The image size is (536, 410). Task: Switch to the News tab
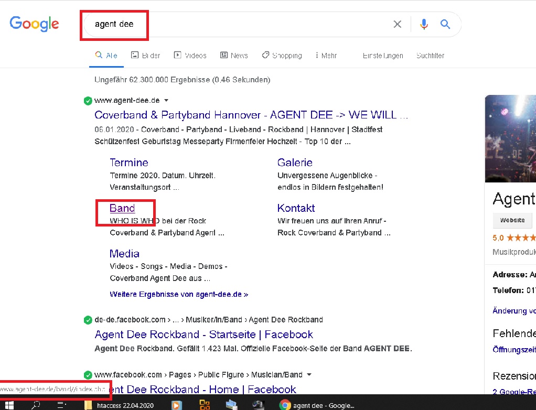click(x=234, y=56)
